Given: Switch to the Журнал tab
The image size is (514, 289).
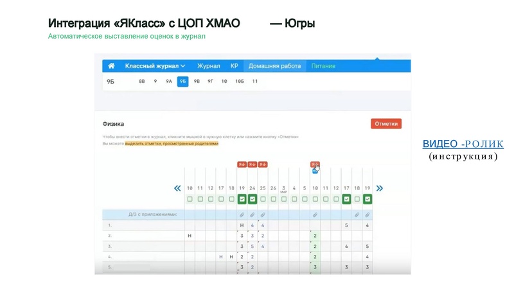Looking at the screenshot, I should click(x=208, y=66).
